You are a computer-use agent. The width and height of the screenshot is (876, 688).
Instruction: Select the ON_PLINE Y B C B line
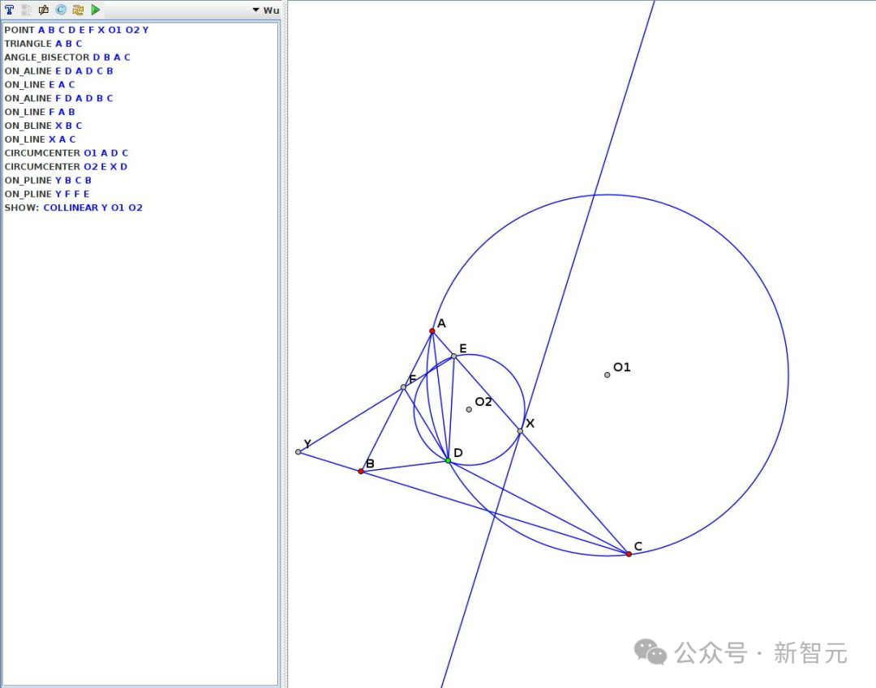coord(48,180)
